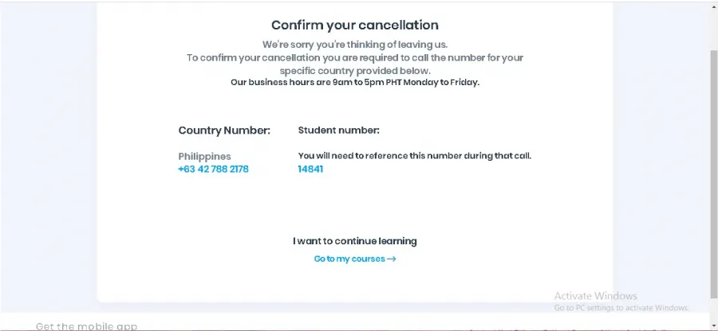Screen dimensions: 718x331
Task: Click the business hours notice line
Action: (x=354, y=82)
